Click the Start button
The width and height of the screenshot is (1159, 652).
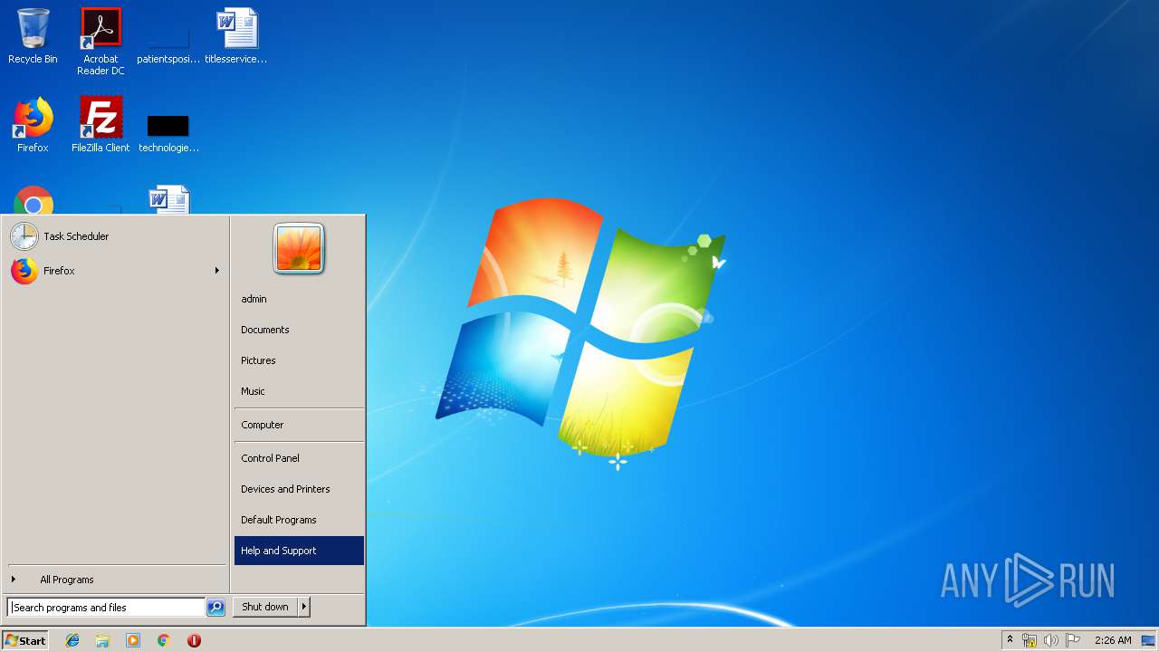25,640
